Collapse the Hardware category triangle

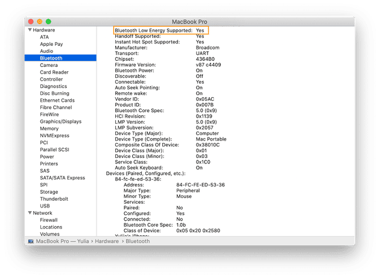point(30,30)
